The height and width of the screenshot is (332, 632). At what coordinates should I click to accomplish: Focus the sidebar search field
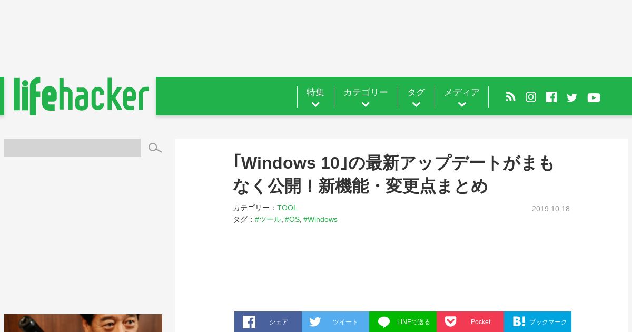point(73,148)
